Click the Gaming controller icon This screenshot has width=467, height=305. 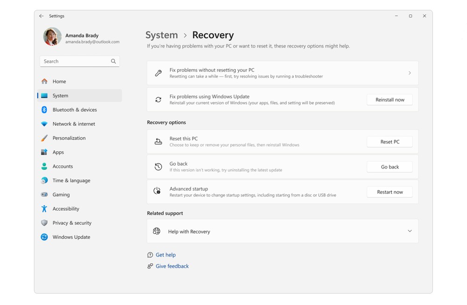pos(44,194)
